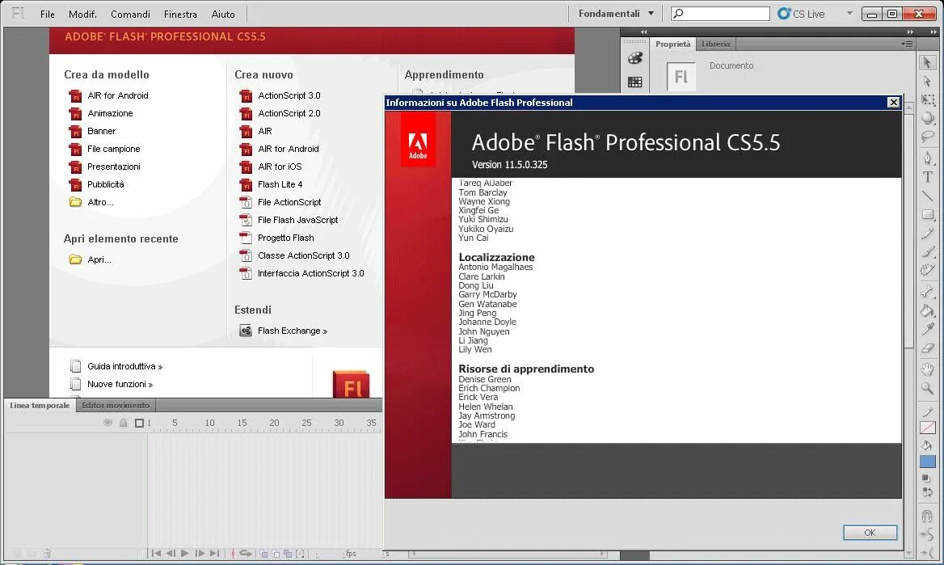944x565 pixels.
Task: Choose the Rectangle tool
Action: click(928, 214)
